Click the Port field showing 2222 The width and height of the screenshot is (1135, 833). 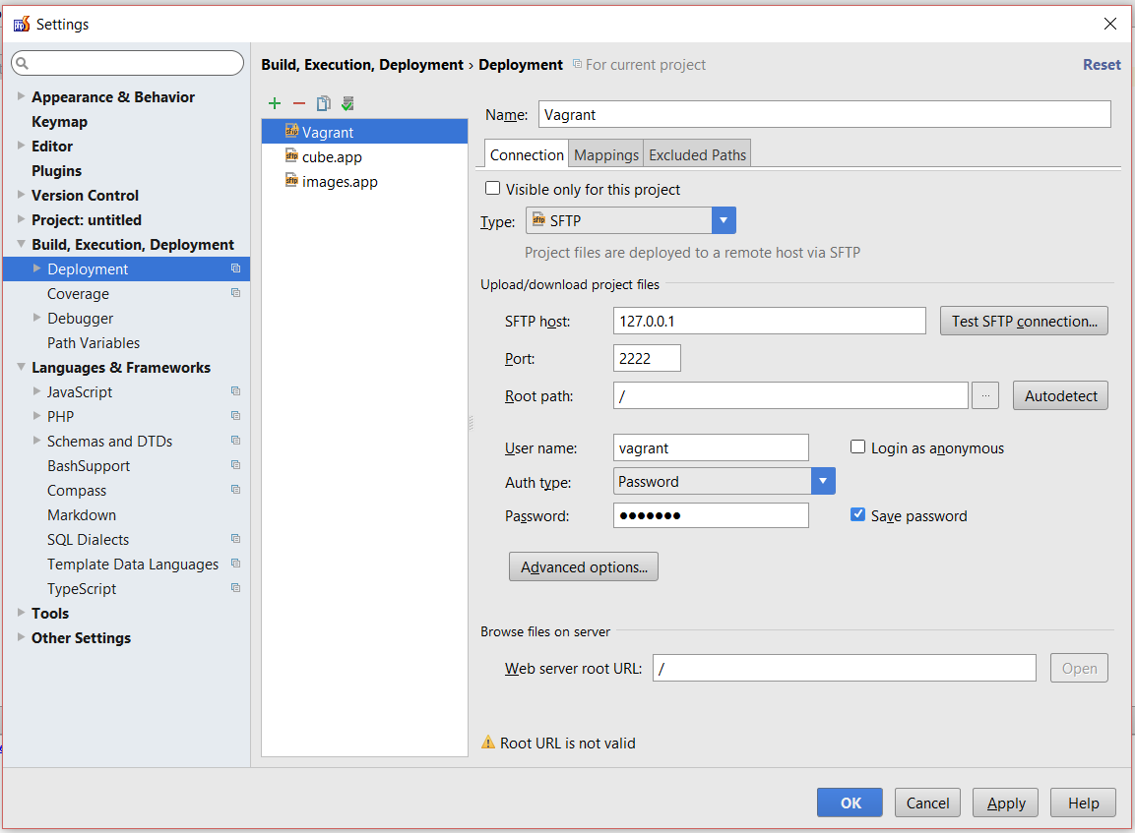pos(647,358)
